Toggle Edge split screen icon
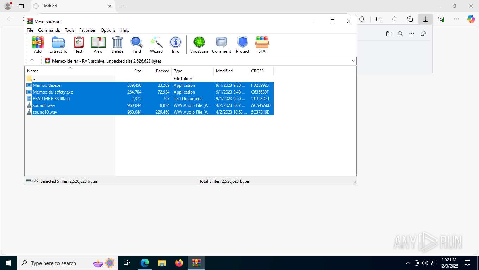479x270 pixels. point(379,19)
